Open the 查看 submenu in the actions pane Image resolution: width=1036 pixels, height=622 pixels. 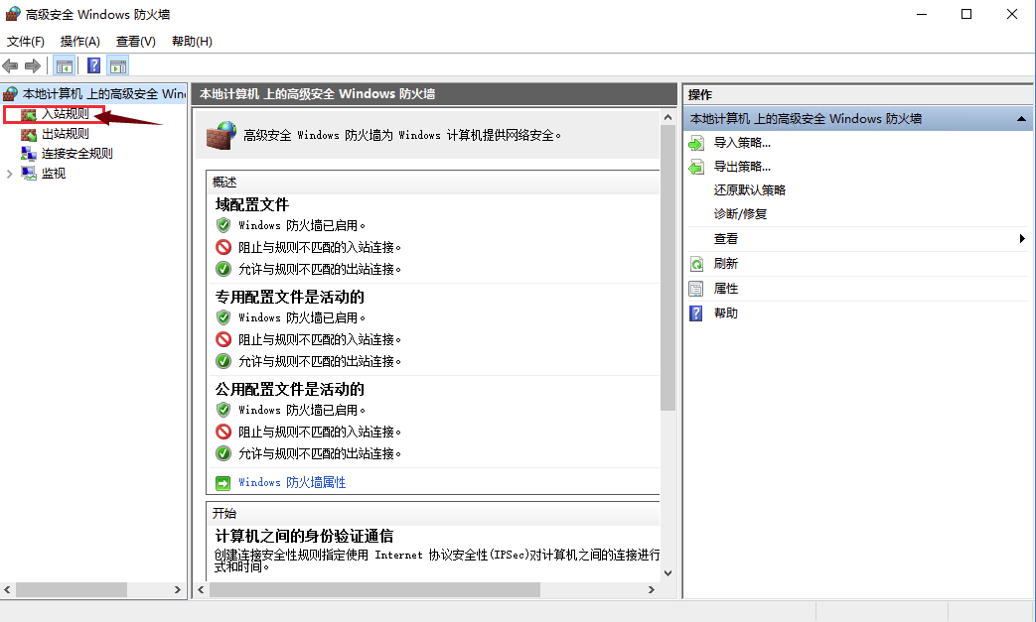point(725,239)
